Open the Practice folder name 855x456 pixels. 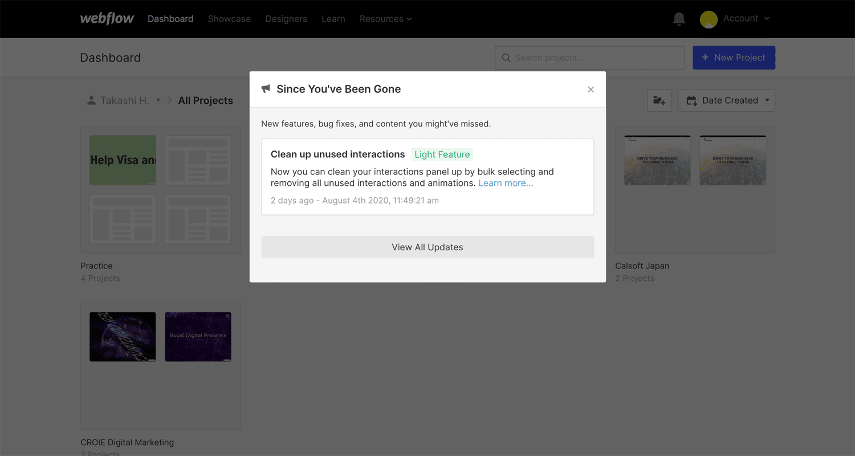click(x=96, y=266)
